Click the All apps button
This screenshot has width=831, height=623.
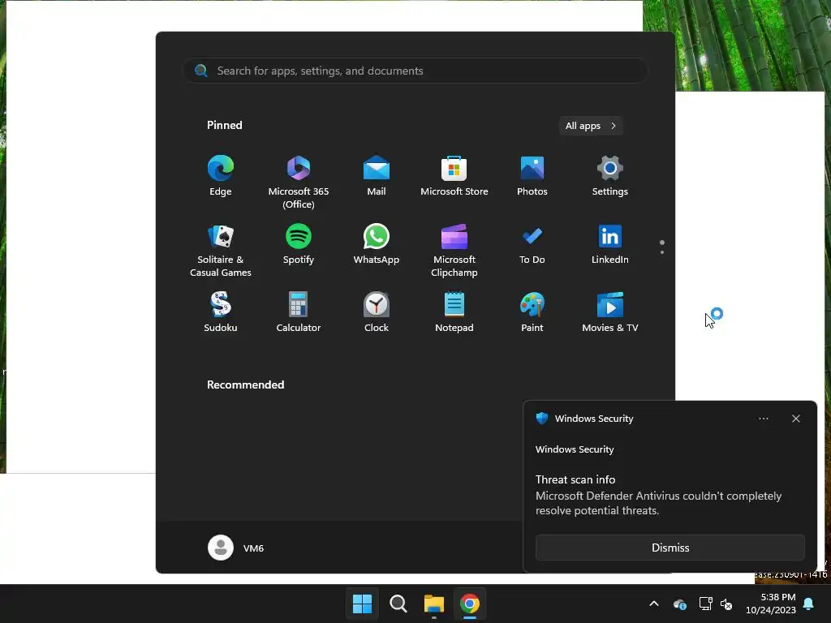click(591, 126)
